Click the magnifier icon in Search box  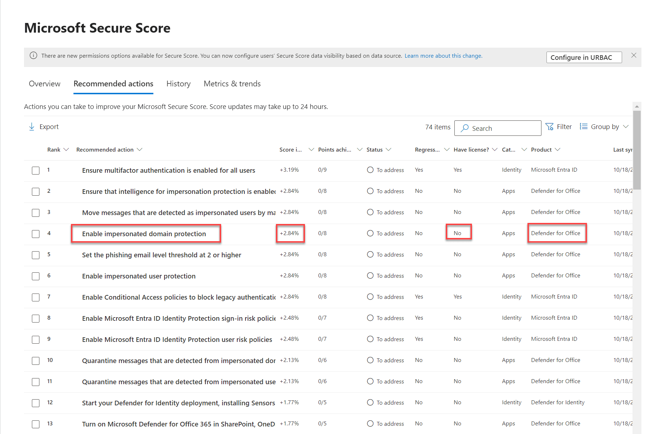[465, 128]
